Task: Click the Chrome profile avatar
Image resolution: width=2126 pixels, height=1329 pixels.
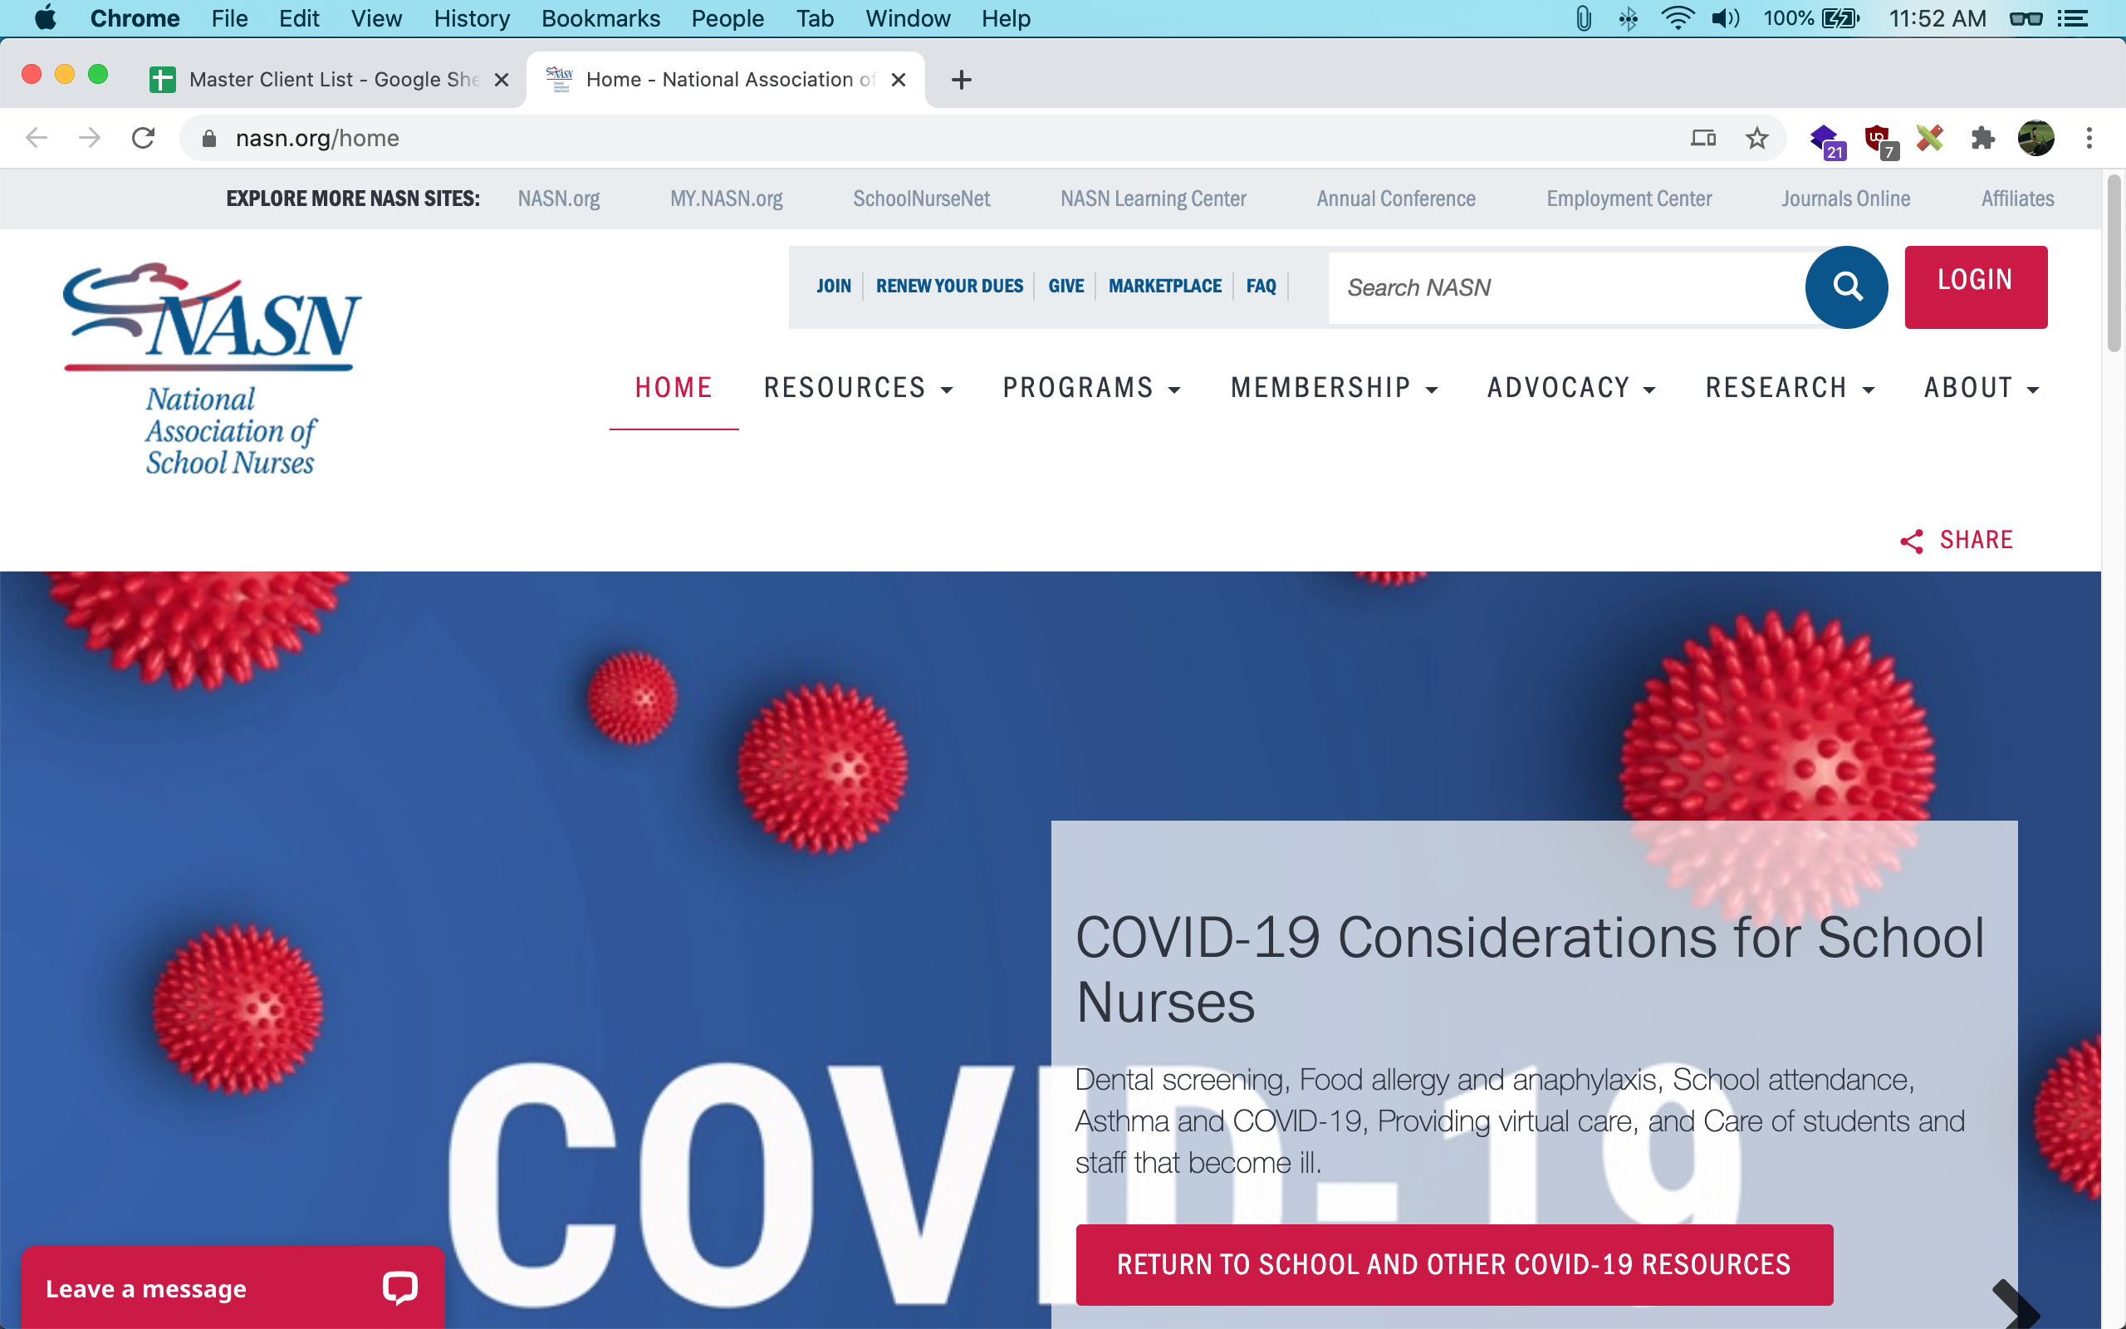Action: pos(2035,138)
